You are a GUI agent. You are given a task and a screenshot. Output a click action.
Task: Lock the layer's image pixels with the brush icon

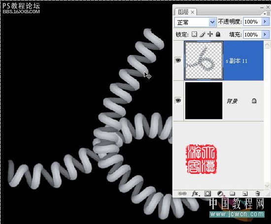point(203,34)
